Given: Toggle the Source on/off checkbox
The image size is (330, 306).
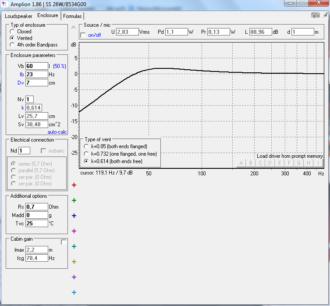Looking at the screenshot, I should [83, 35].
